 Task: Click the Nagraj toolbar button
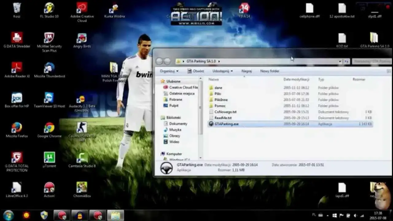pos(246,71)
